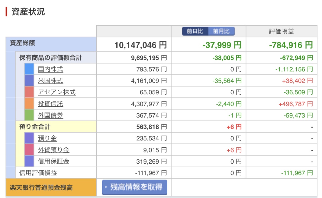Viewport: 322px width, 198px height.
Task: Open the 預り金 link
Action: click(x=47, y=138)
